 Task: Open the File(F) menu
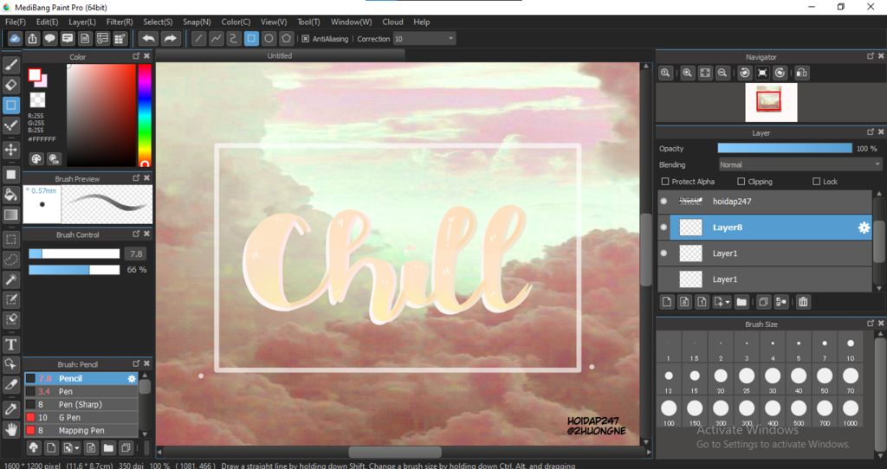coord(16,22)
